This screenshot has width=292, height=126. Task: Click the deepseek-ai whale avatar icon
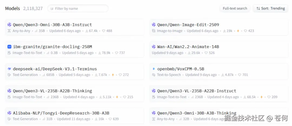point(9,69)
